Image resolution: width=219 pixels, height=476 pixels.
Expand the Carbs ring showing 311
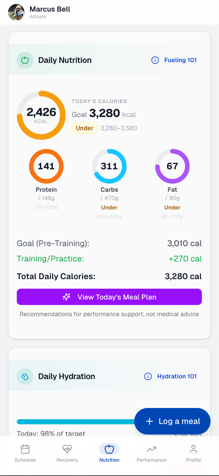[109, 166]
